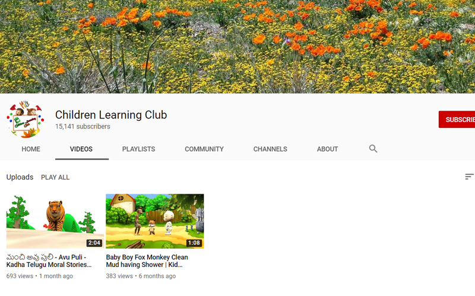Click the Children Learning Club channel name
Viewport: 475px width, 296px height.
click(x=111, y=115)
